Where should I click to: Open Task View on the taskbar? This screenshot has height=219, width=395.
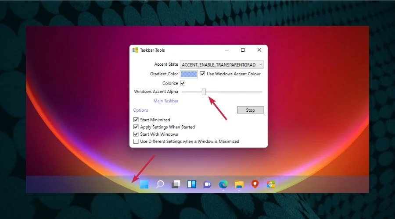click(x=176, y=184)
